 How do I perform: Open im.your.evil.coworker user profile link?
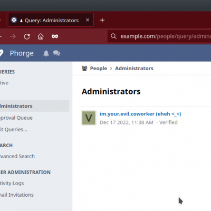(140, 114)
